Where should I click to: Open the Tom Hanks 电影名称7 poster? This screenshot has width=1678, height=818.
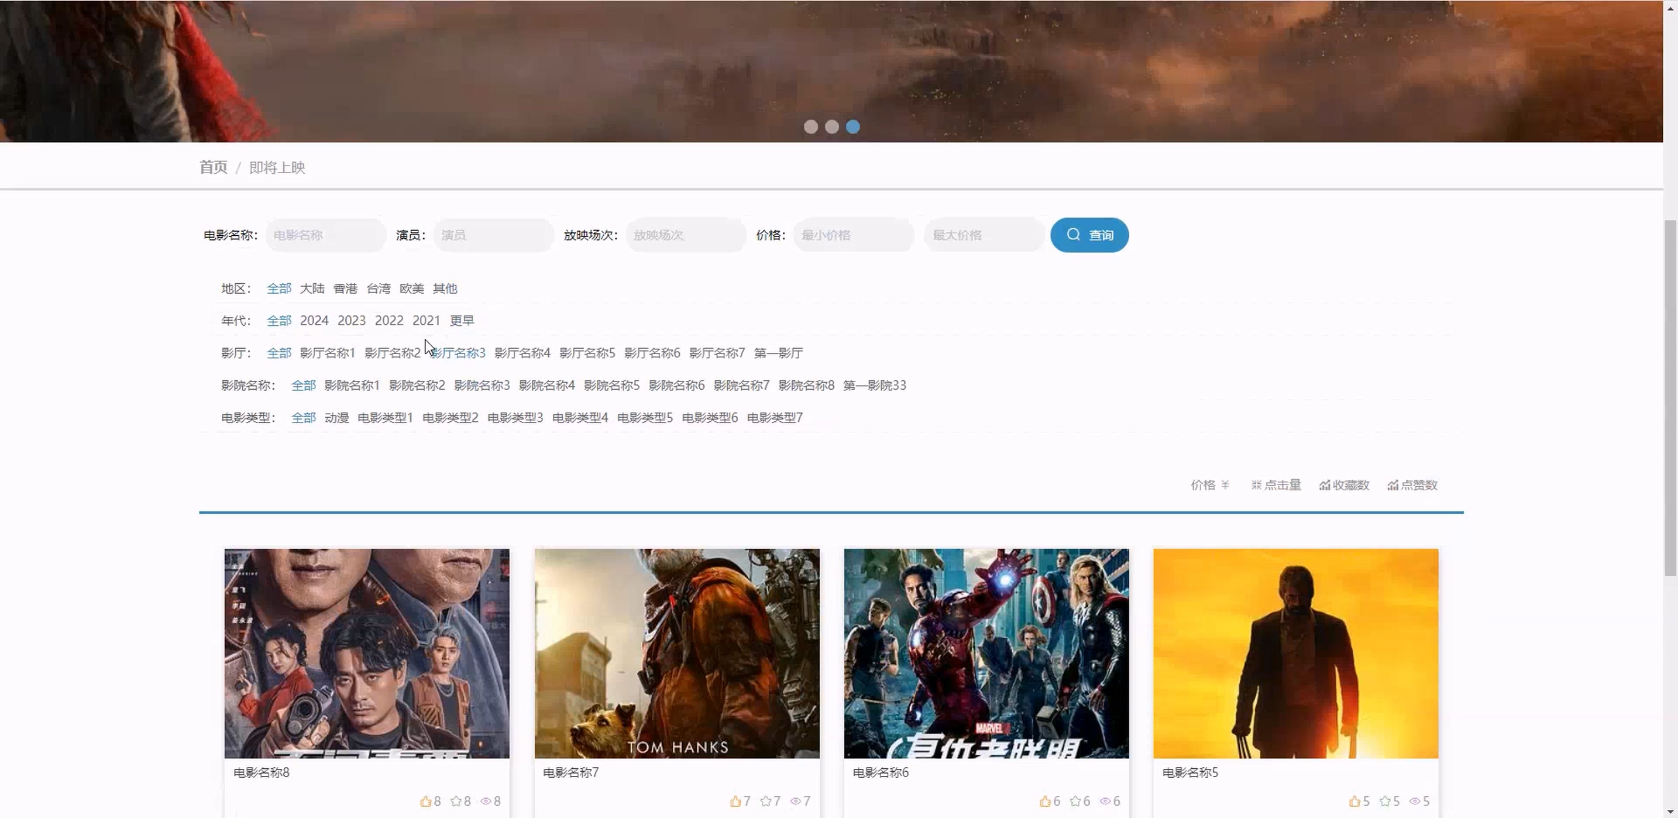coord(677,653)
